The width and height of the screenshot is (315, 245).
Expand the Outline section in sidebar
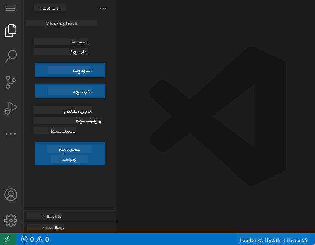tap(70, 216)
